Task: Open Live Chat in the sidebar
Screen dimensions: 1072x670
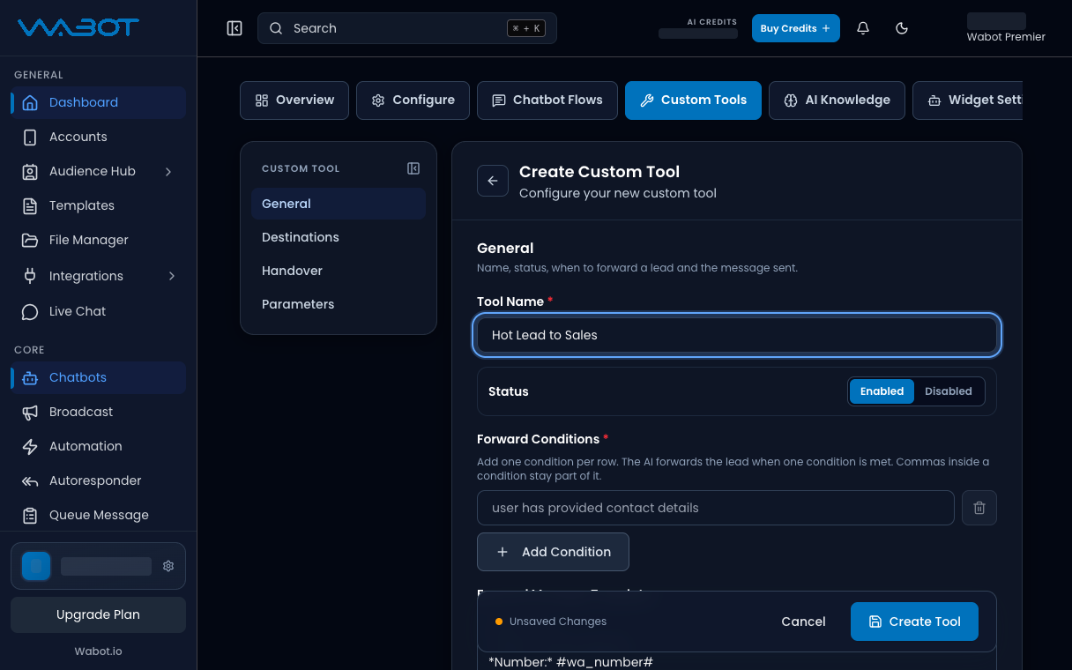Action: (98, 311)
